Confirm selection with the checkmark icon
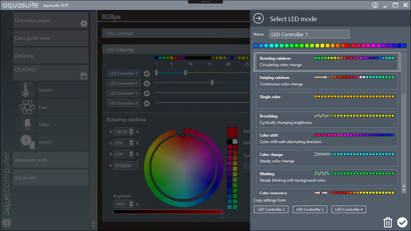Viewport: 411px width, 231px height. [402, 222]
